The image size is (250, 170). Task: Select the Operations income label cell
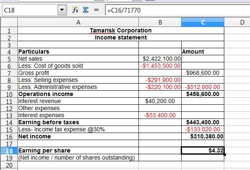tap(78, 94)
